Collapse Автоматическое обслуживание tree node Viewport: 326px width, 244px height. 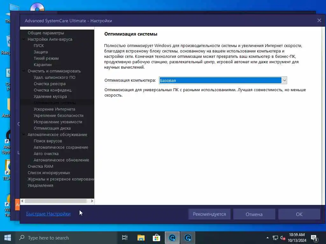click(x=24, y=134)
